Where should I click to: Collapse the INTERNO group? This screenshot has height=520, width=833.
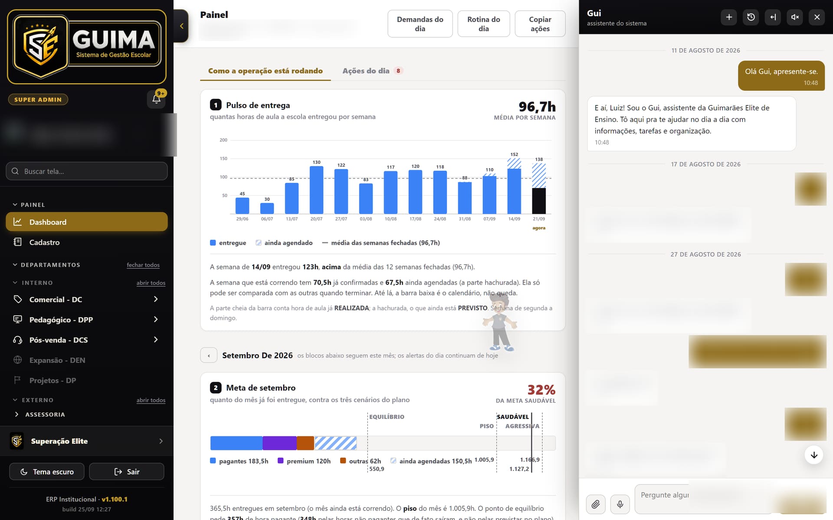(x=33, y=283)
